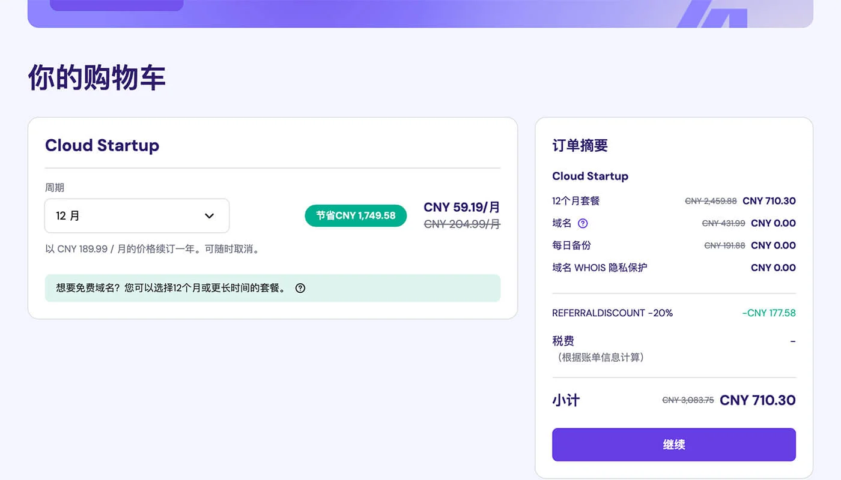This screenshot has height=480, width=841.
Task: Click the CNY 59.19/月 discounted price
Action: (461, 207)
